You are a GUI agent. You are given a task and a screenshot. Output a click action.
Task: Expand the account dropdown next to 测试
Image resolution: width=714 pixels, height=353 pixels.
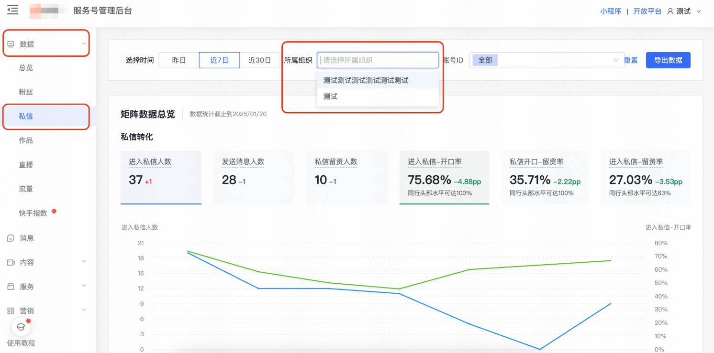click(698, 11)
